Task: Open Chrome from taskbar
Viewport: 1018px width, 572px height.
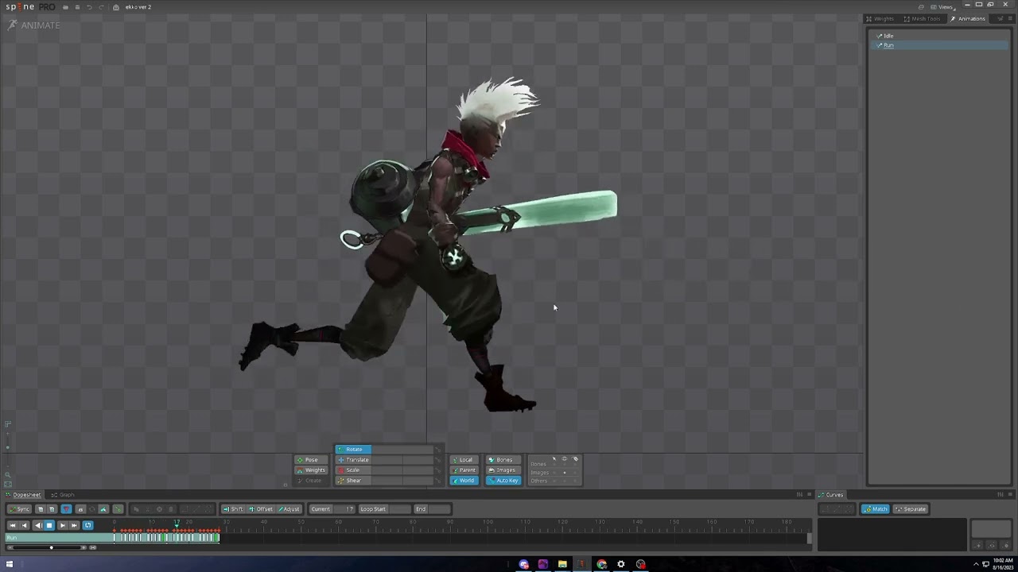Action: pyautogui.click(x=601, y=564)
